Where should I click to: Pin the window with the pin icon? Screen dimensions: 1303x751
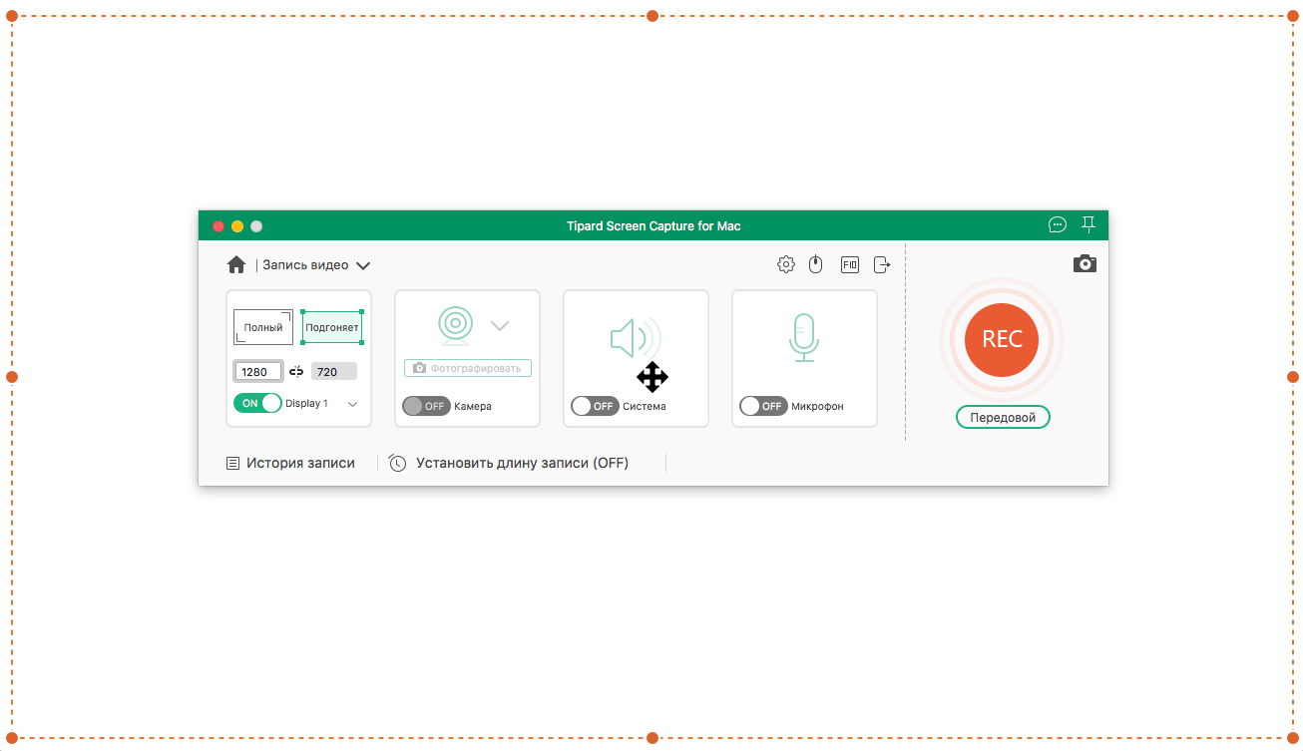coord(1088,225)
